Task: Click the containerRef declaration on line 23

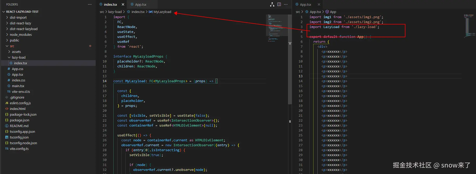Action: tap(141, 125)
